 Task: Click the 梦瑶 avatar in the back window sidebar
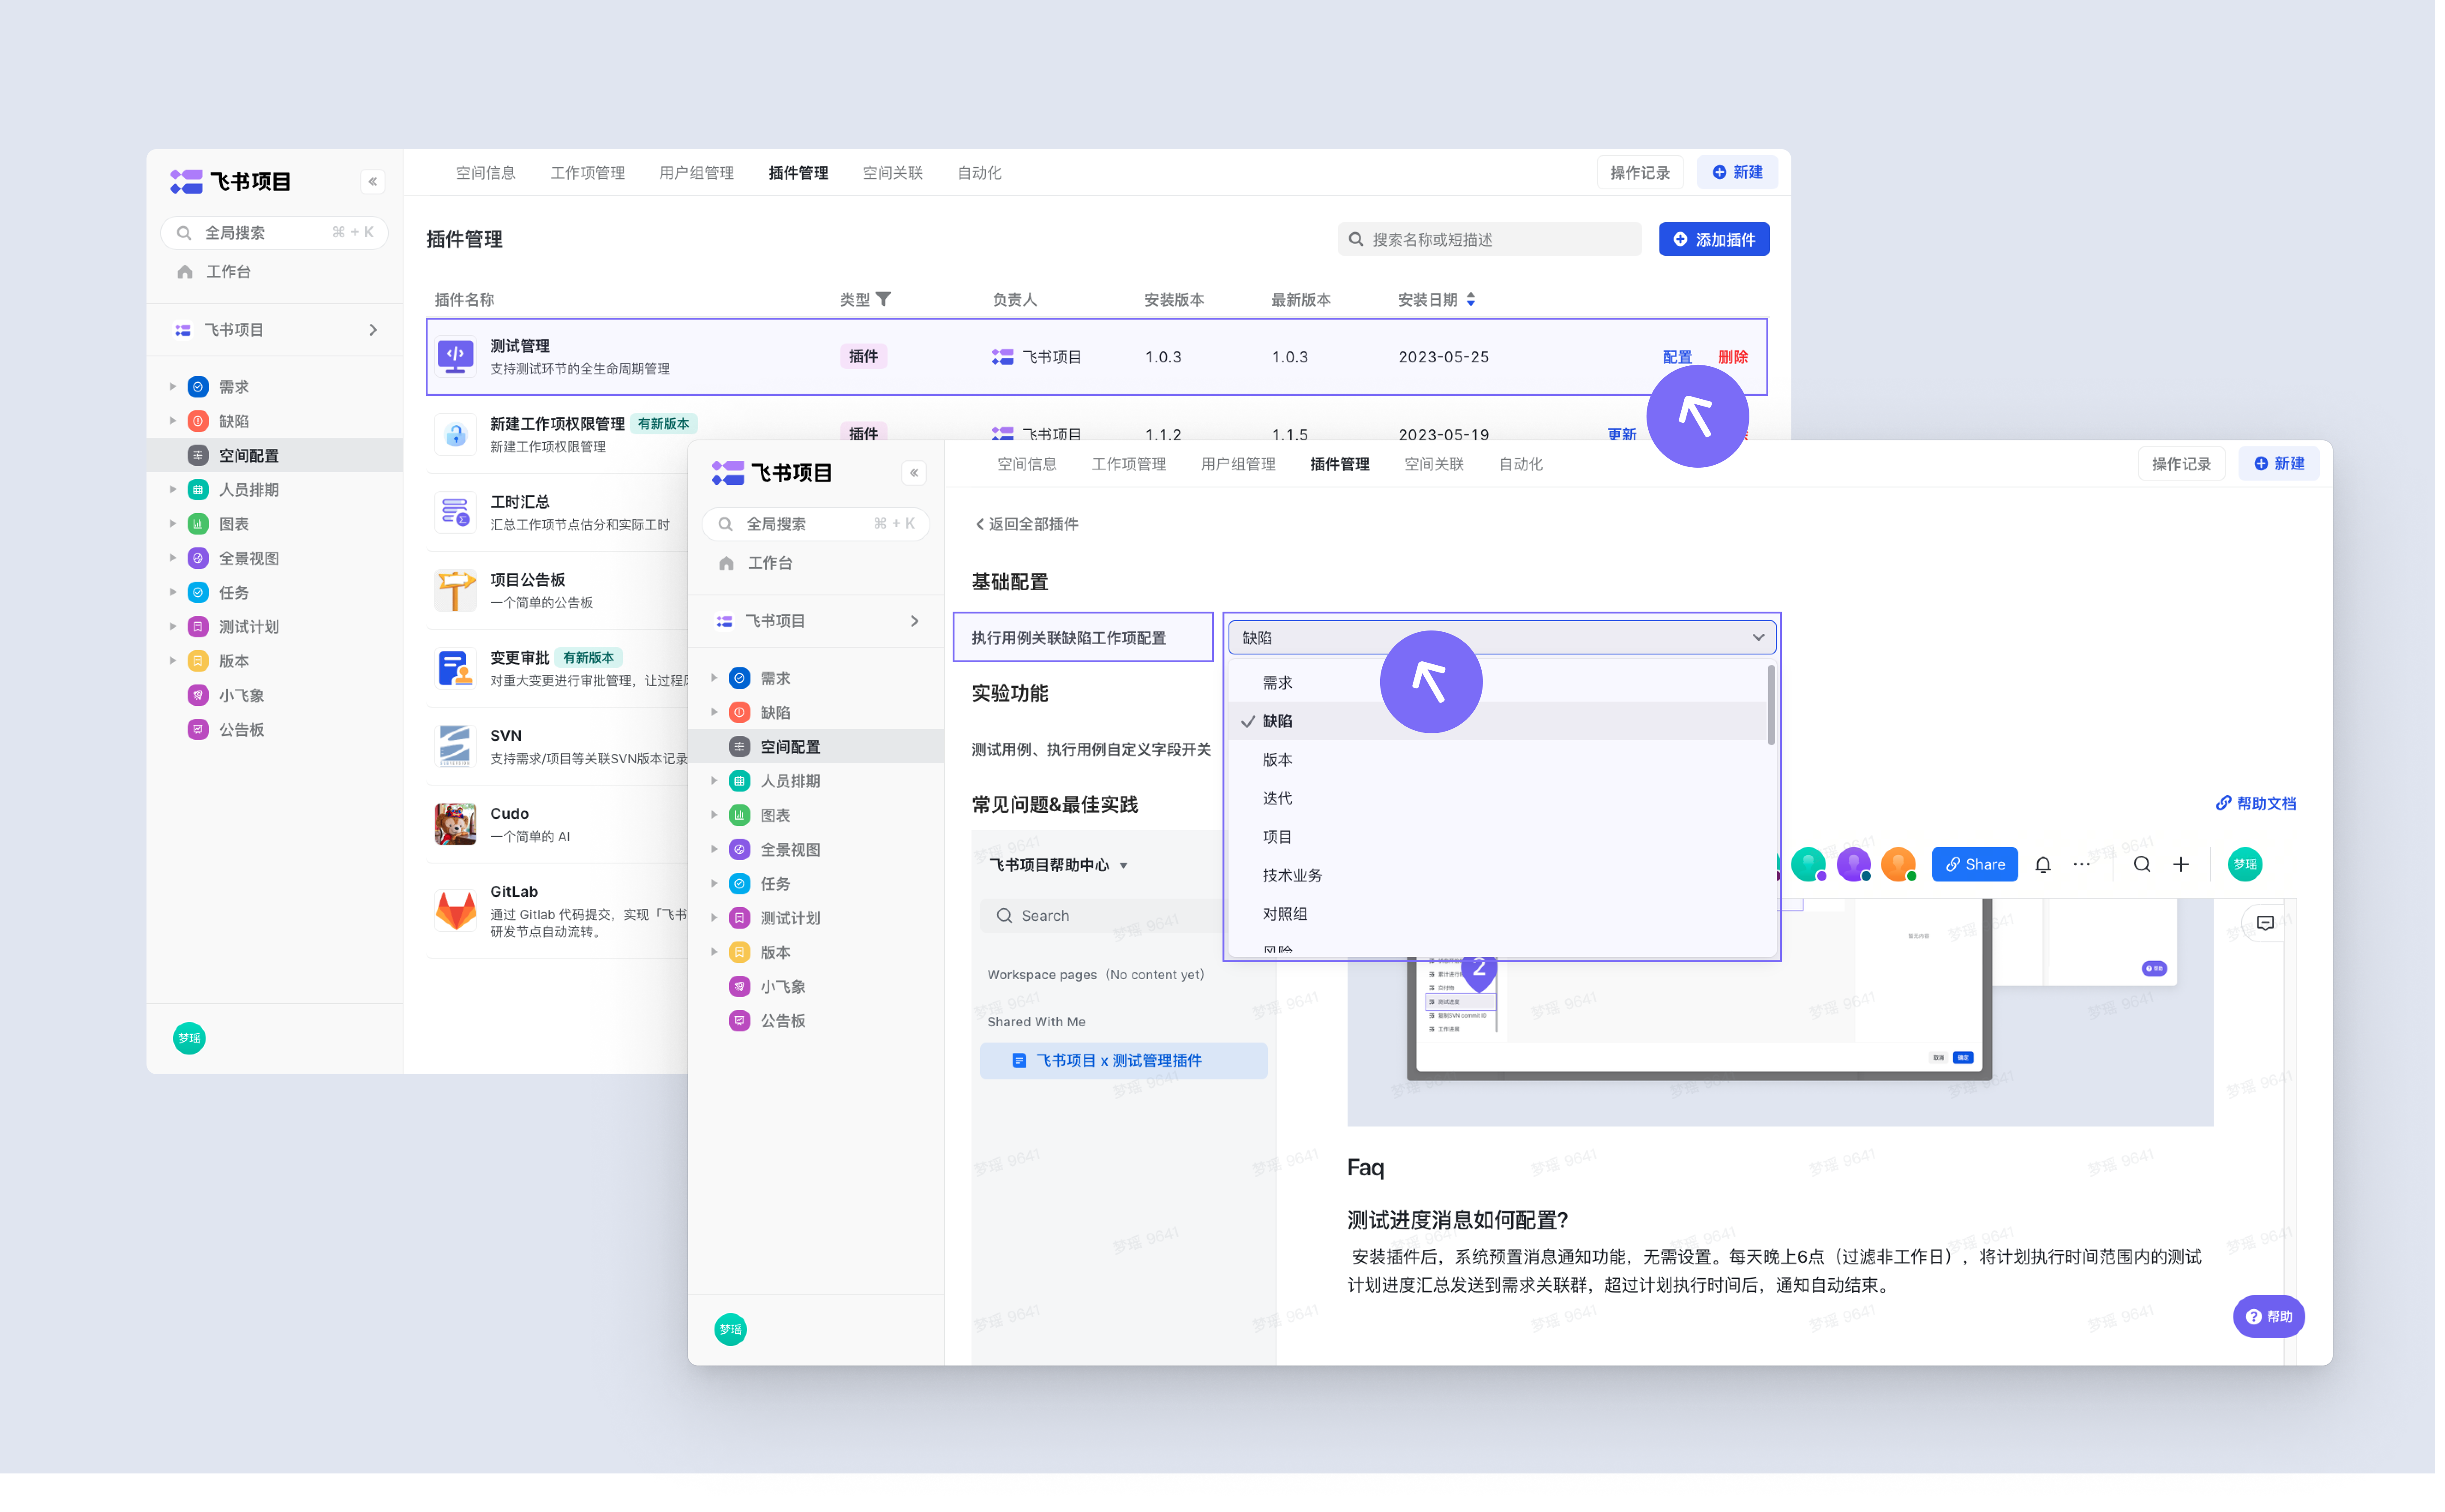(189, 1038)
